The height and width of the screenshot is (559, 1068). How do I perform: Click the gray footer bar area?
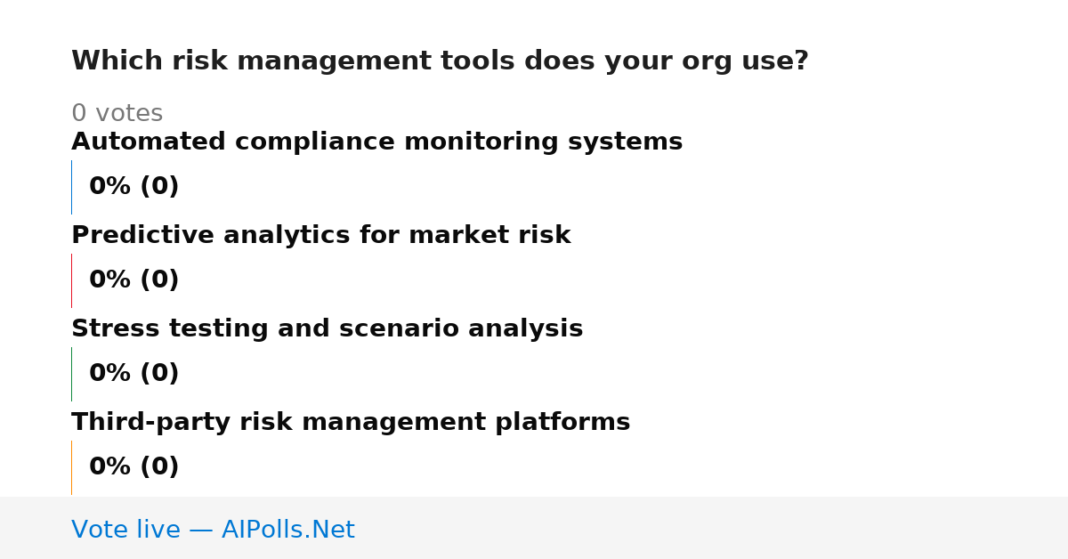point(534,528)
